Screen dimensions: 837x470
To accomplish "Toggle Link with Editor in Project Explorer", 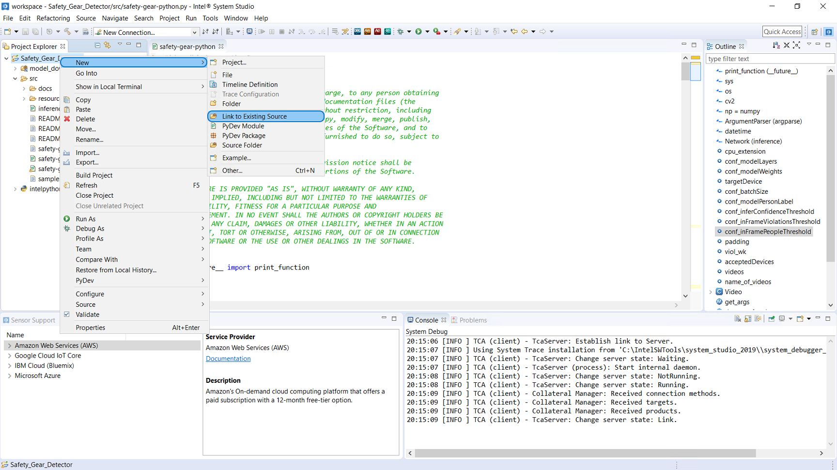I will click(x=107, y=45).
